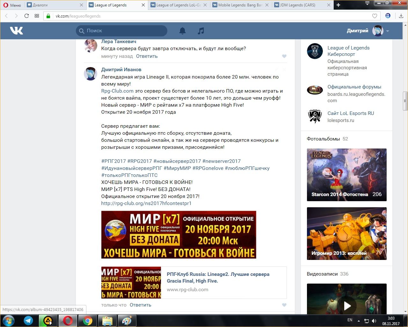Viewport: 408px width, 327px height.
Task: Click the #РПГ2017 hashtag
Action: click(x=113, y=161)
